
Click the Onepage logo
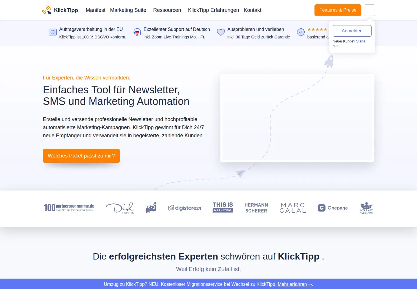click(x=333, y=208)
